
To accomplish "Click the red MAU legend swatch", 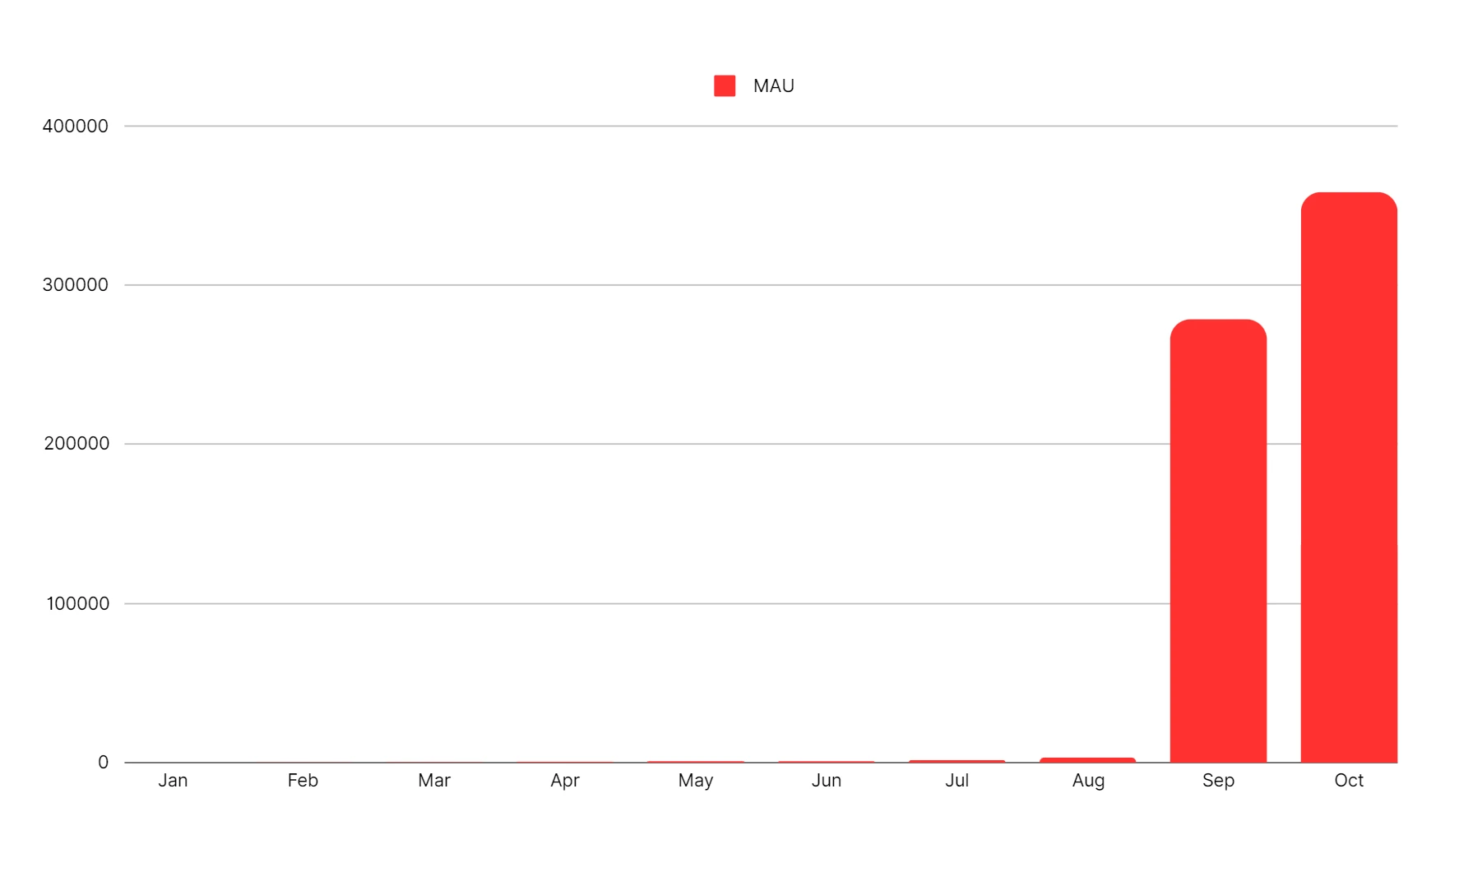I will [x=725, y=85].
